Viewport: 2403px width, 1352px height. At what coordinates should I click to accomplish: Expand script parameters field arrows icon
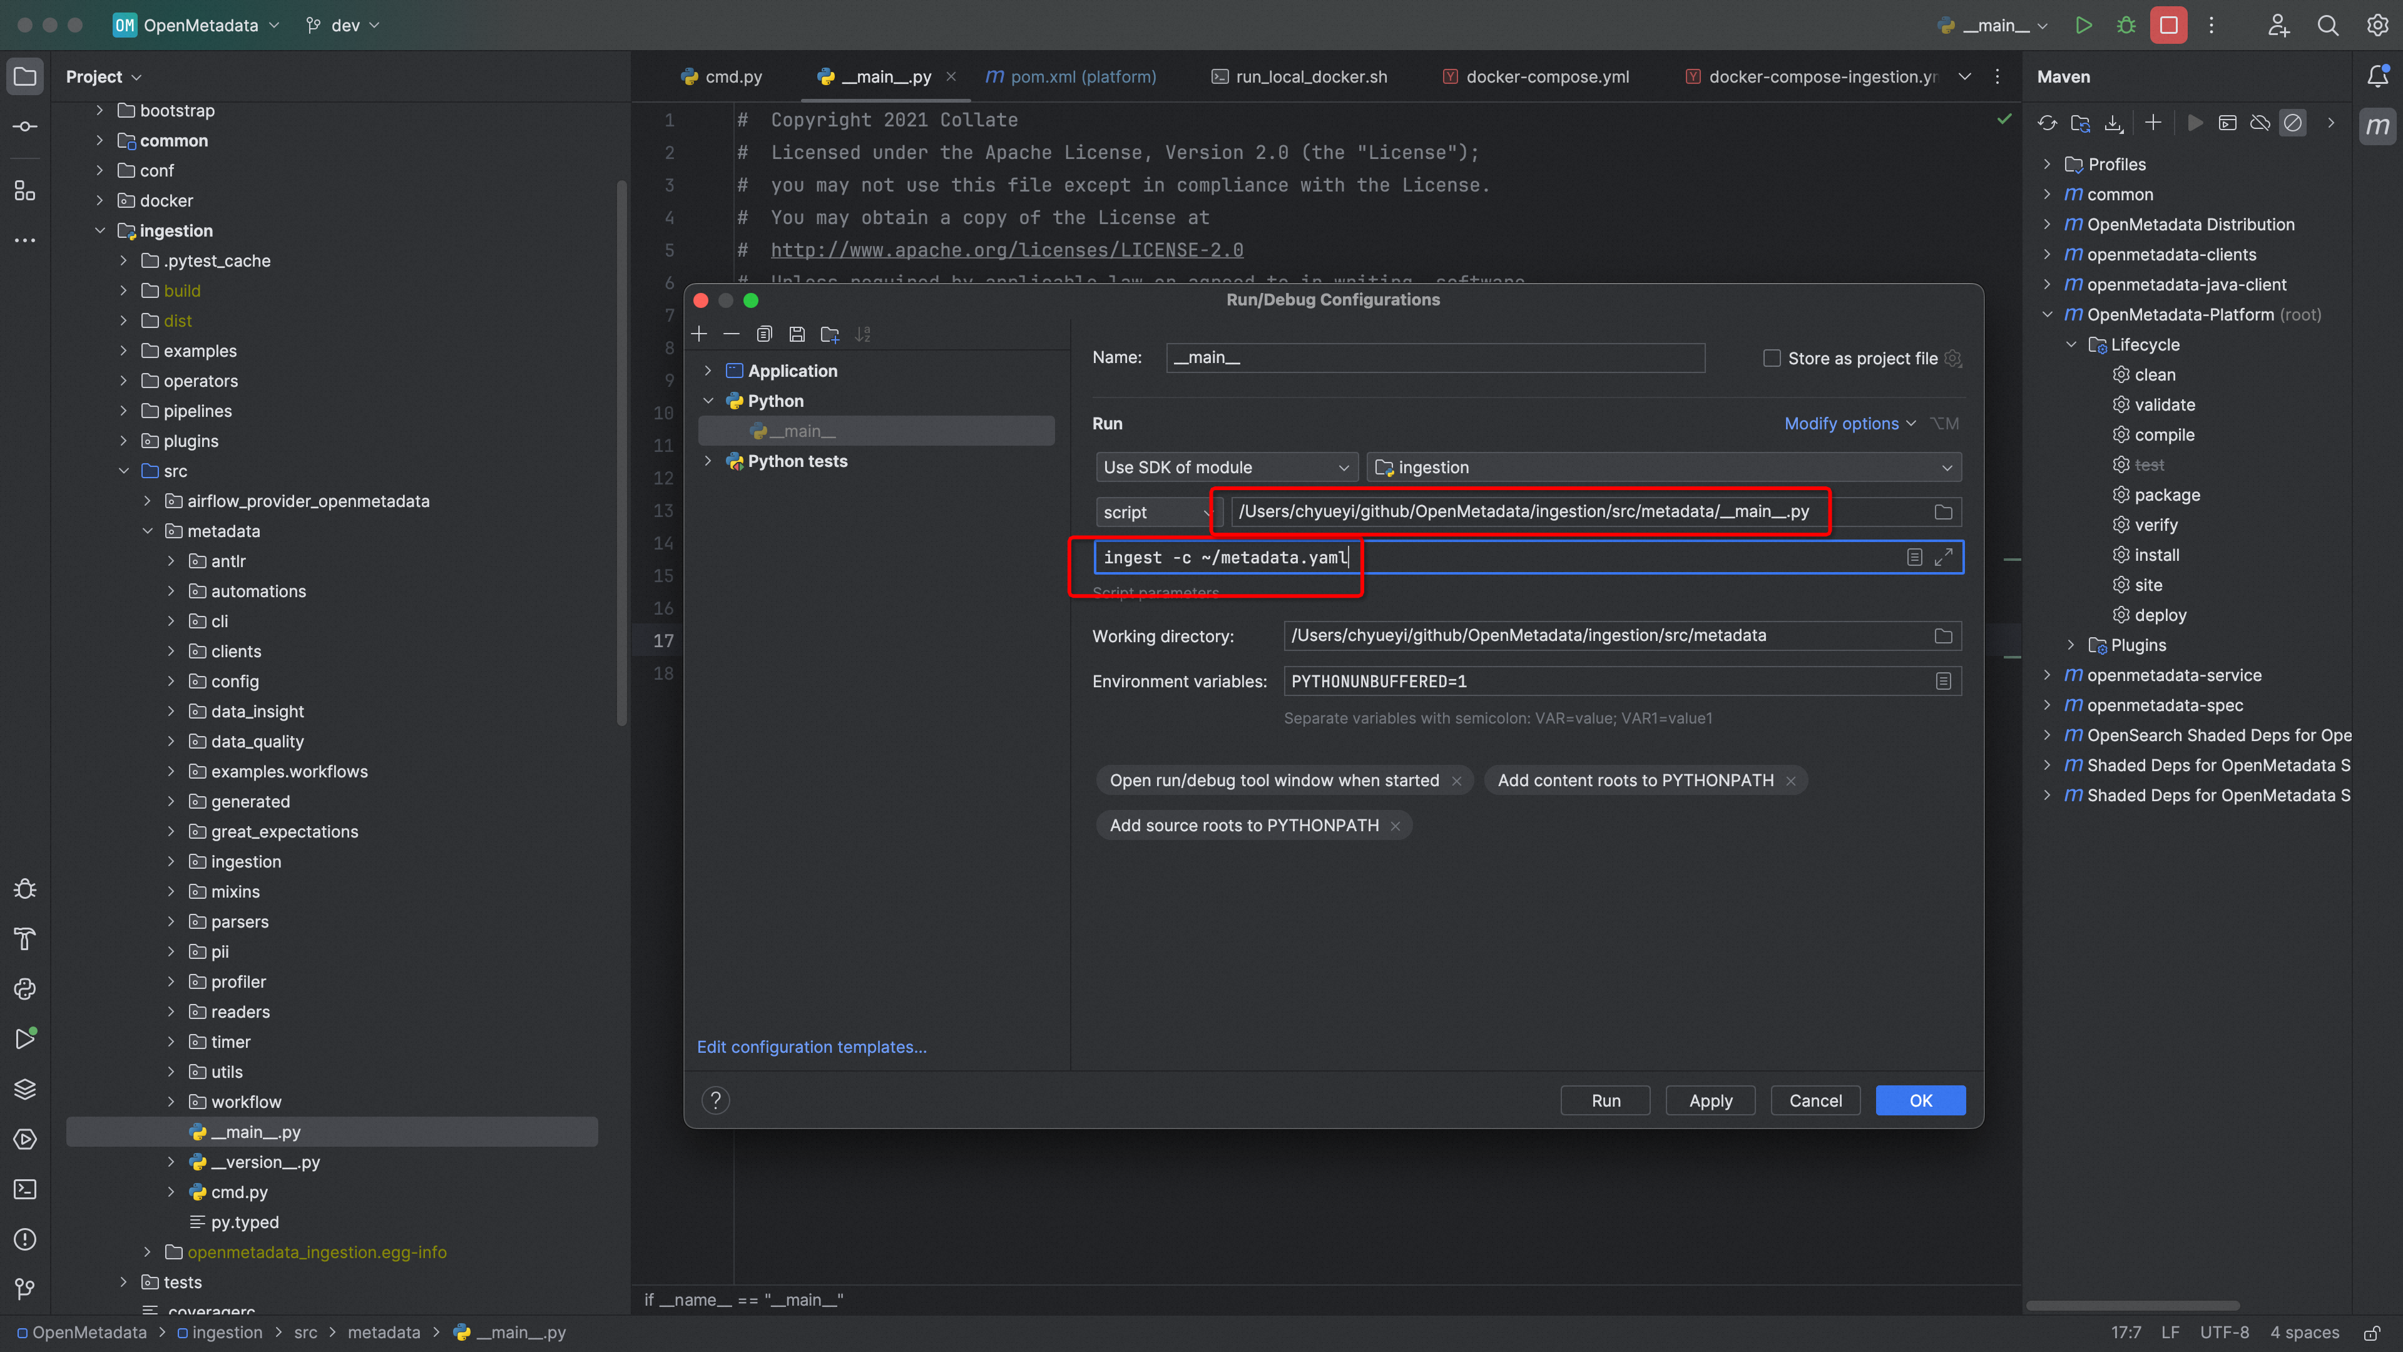[x=1943, y=557]
